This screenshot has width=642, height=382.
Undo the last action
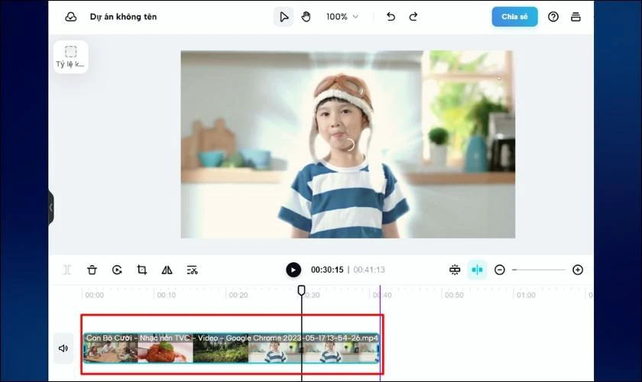coord(391,17)
